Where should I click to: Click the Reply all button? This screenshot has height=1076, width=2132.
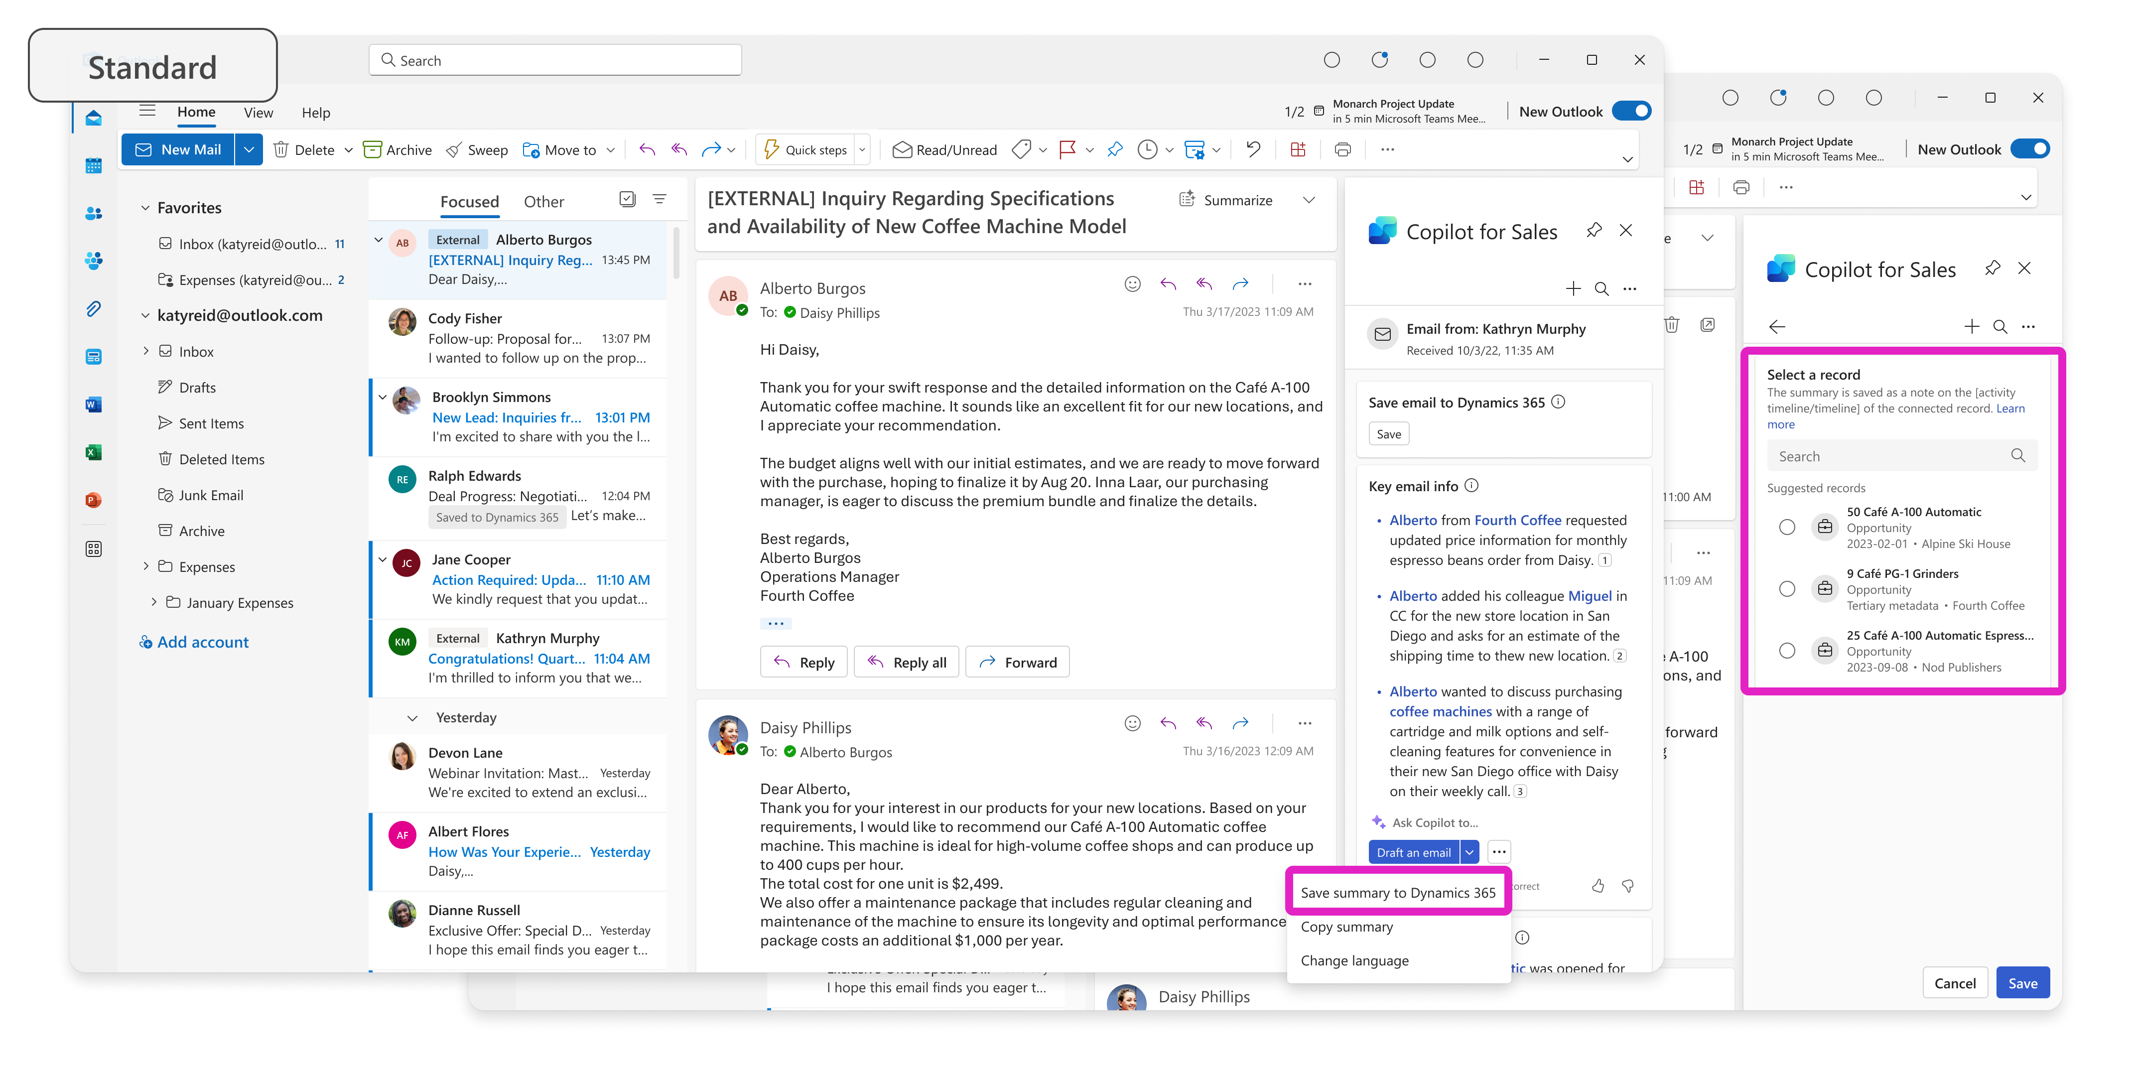coord(906,662)
